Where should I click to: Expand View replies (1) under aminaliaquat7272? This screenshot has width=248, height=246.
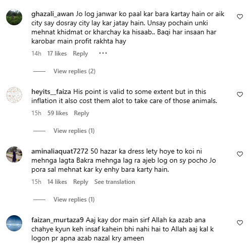(x=74, y=200)
